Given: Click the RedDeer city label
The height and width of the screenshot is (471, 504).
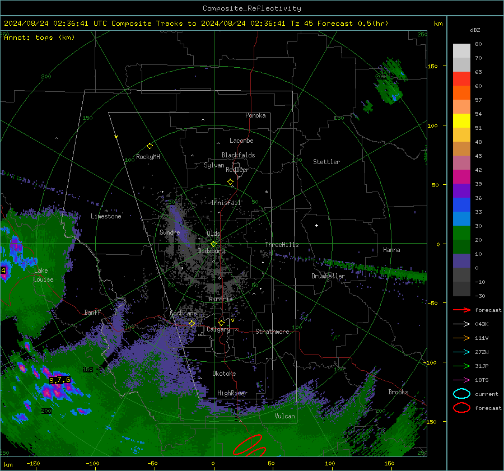Looking at the screenshot, I should [x=237, y=170].
